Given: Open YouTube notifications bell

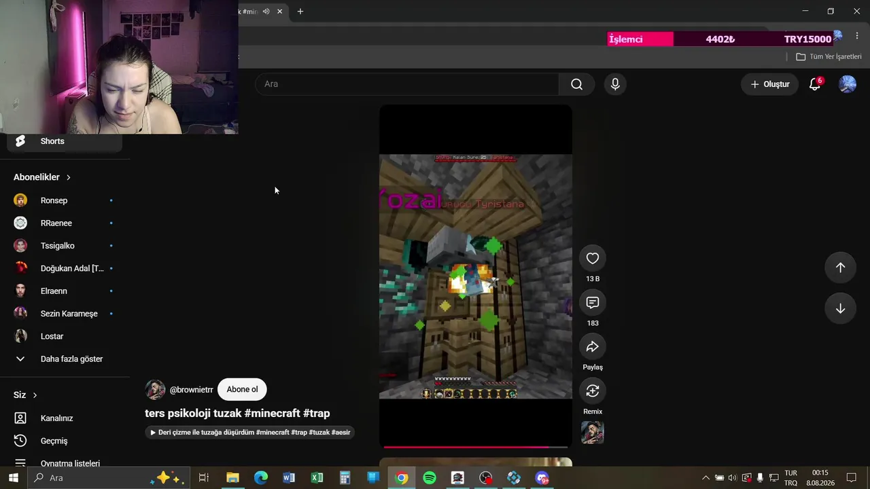Looking at the screenshot, I should tap(815, 84).
